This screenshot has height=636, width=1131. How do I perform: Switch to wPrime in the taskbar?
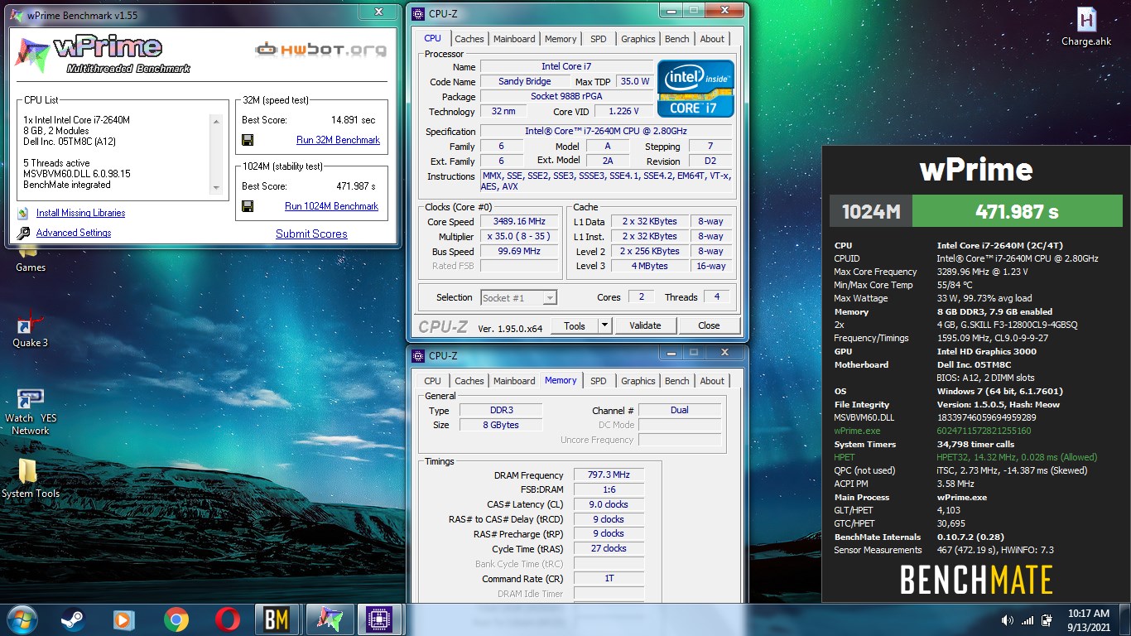point(330,619)
